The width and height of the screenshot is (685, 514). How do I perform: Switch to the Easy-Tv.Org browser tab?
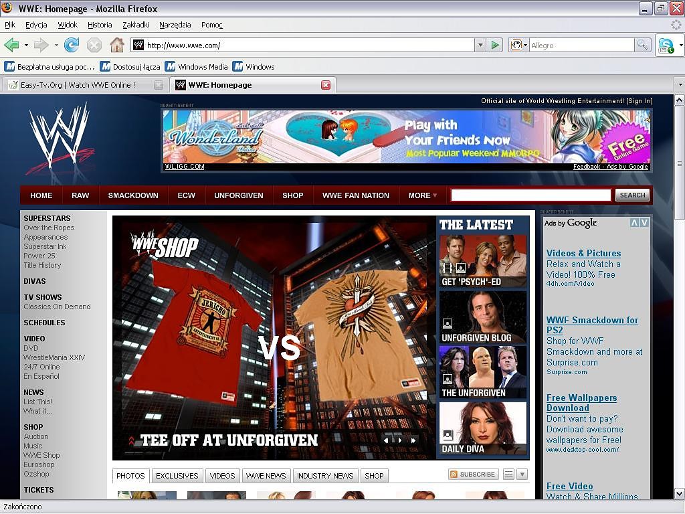tap(85, 85)
